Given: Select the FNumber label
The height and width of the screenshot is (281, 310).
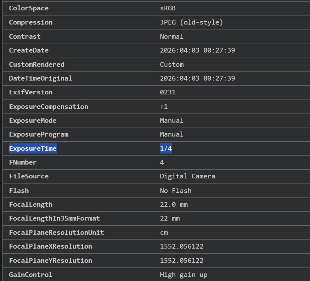Looking at the screenshot, I should point(23,162).
